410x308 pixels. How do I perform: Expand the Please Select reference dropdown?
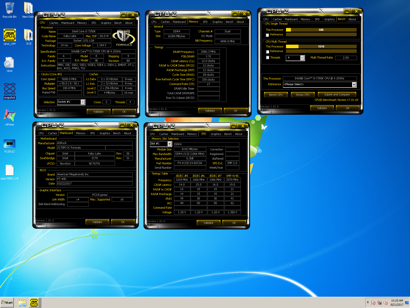[x=354, y=84]
